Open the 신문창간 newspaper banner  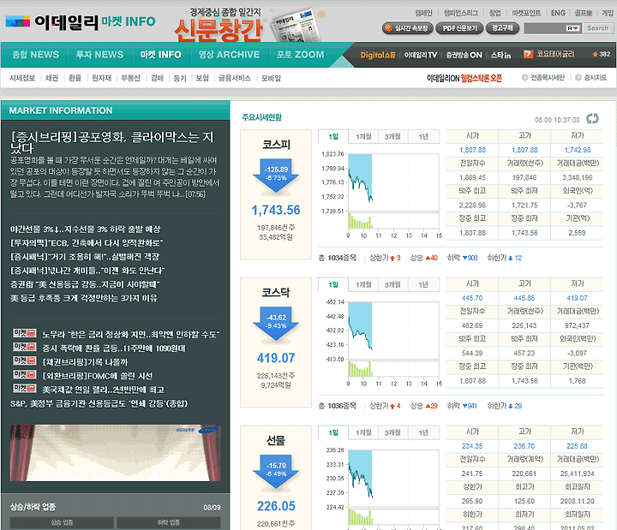(x=249, y=24)
